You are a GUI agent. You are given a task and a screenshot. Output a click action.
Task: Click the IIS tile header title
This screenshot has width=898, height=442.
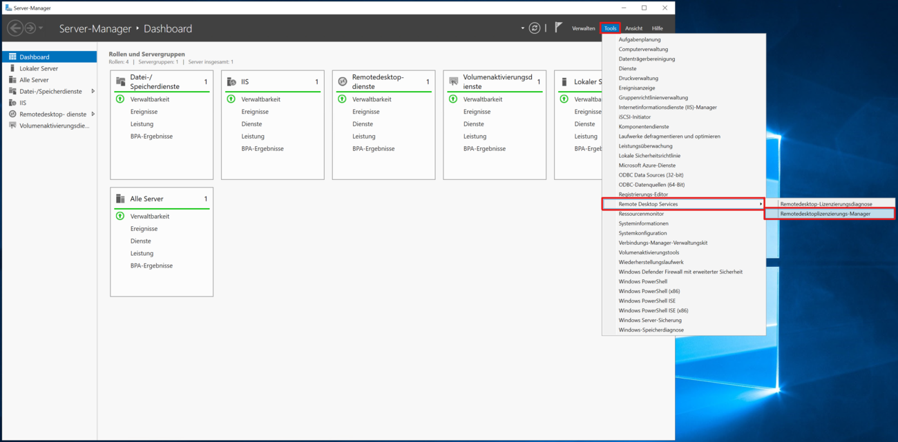point(245,81)
